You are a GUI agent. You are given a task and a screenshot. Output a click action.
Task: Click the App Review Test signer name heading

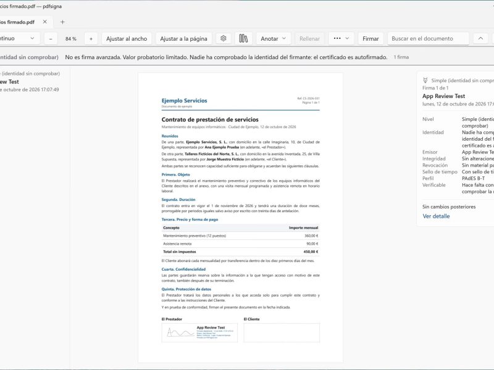click(x=443, y=96)
